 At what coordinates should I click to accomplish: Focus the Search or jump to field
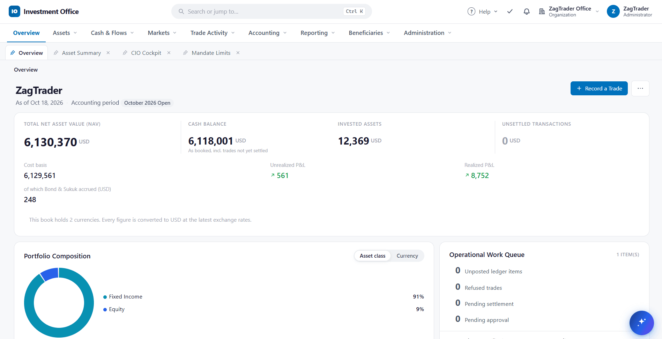(272, 12)
